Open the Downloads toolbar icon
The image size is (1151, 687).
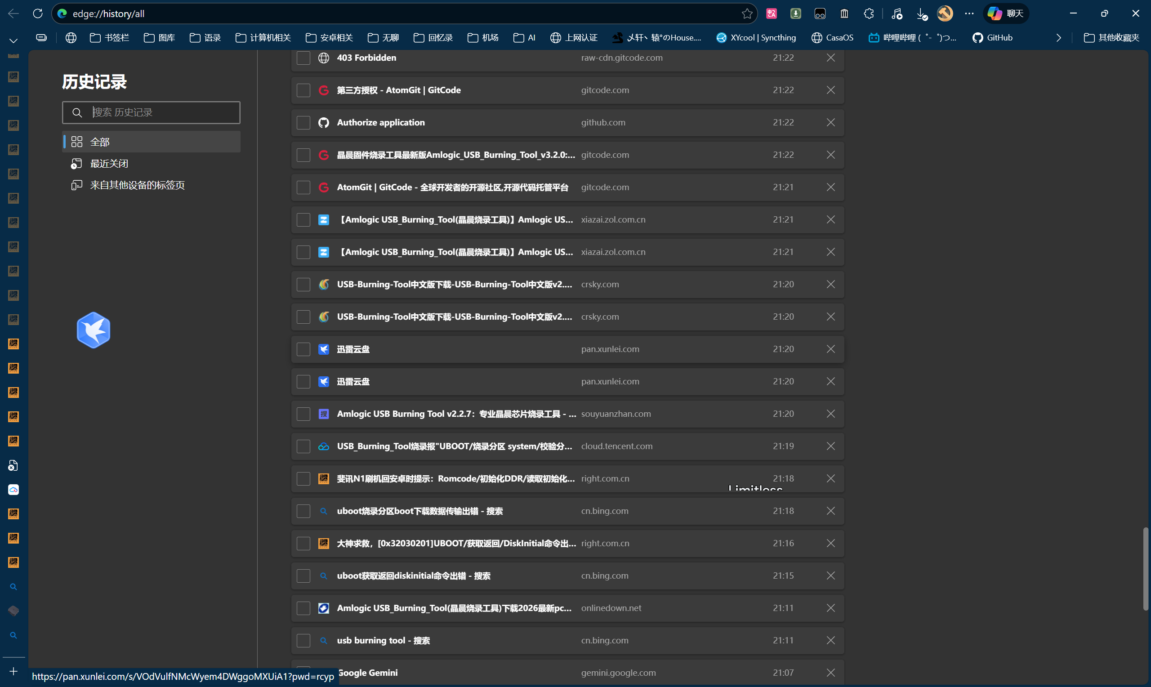click(921, 14)
